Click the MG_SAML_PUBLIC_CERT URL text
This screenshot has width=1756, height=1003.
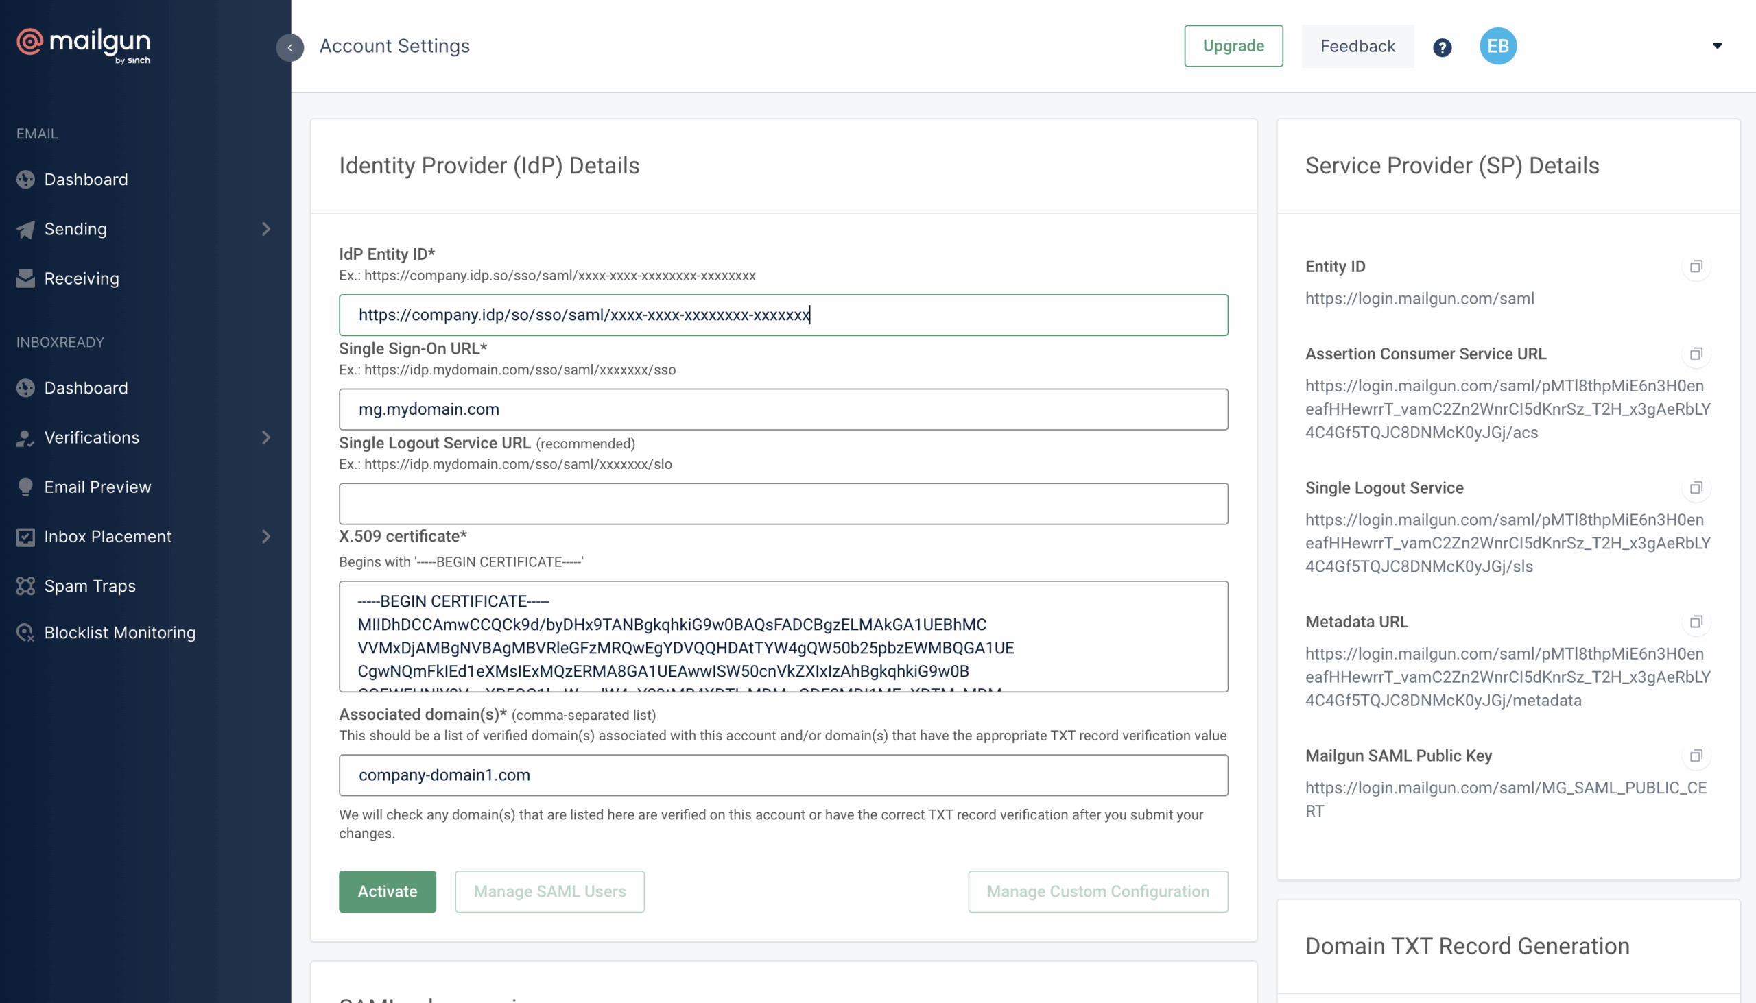tap(1506, 799)
